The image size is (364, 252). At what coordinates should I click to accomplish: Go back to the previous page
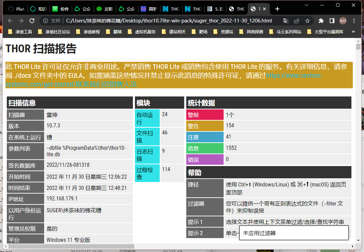[x=10, y=21]
